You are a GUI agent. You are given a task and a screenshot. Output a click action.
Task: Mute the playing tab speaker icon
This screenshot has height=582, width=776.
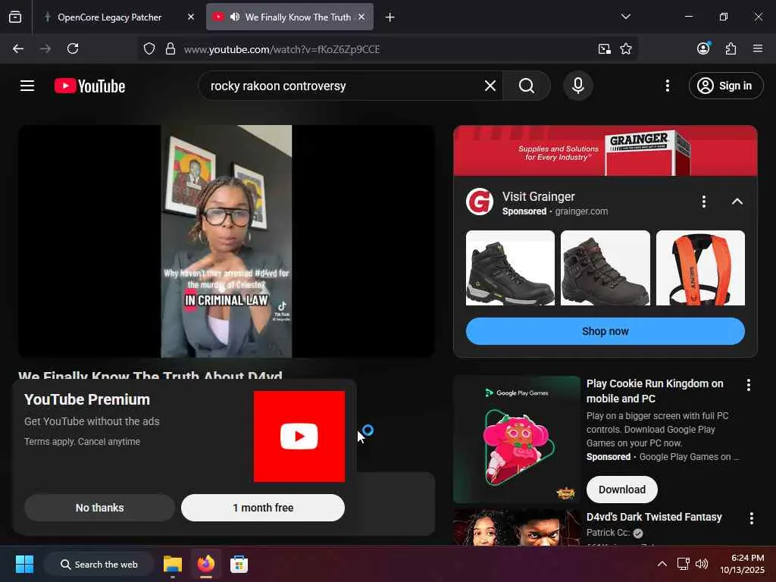point(235,17)
